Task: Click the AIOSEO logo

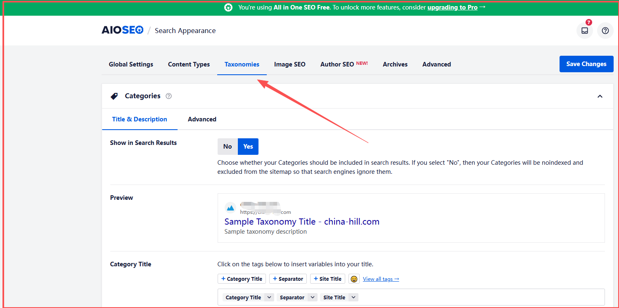Action: (x=123, y=30)
